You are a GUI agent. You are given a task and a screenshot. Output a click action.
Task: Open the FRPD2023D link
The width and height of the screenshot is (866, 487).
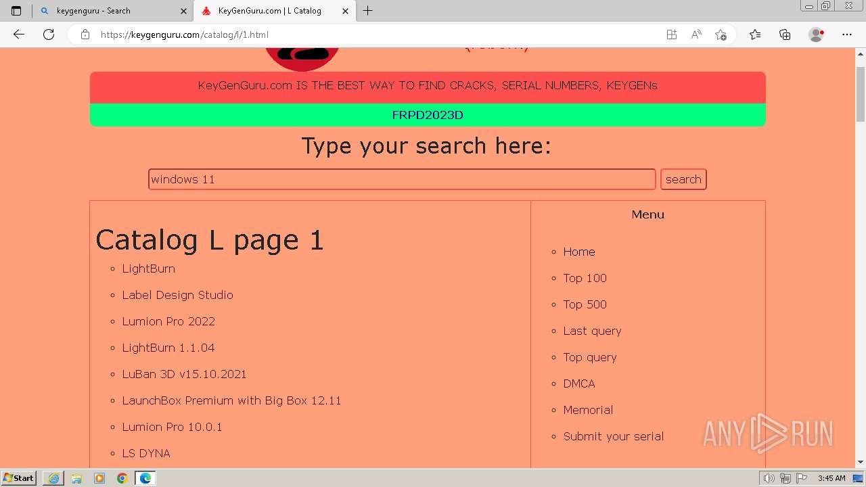coord(428,115)
